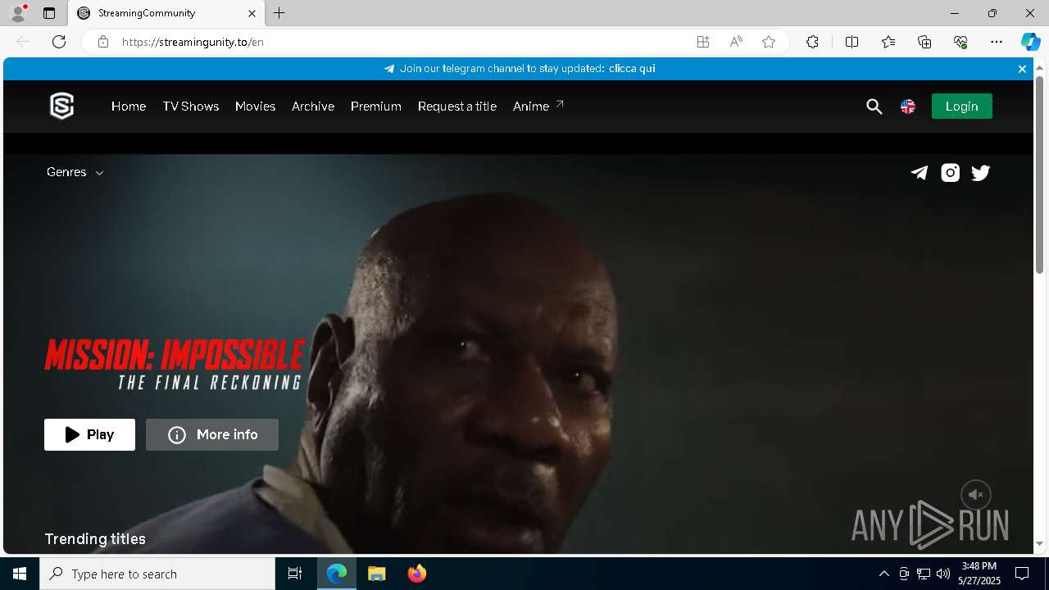1049x590 pixels.
Task: Open Edge Extensions menu
Action: [x=812, y=42]
